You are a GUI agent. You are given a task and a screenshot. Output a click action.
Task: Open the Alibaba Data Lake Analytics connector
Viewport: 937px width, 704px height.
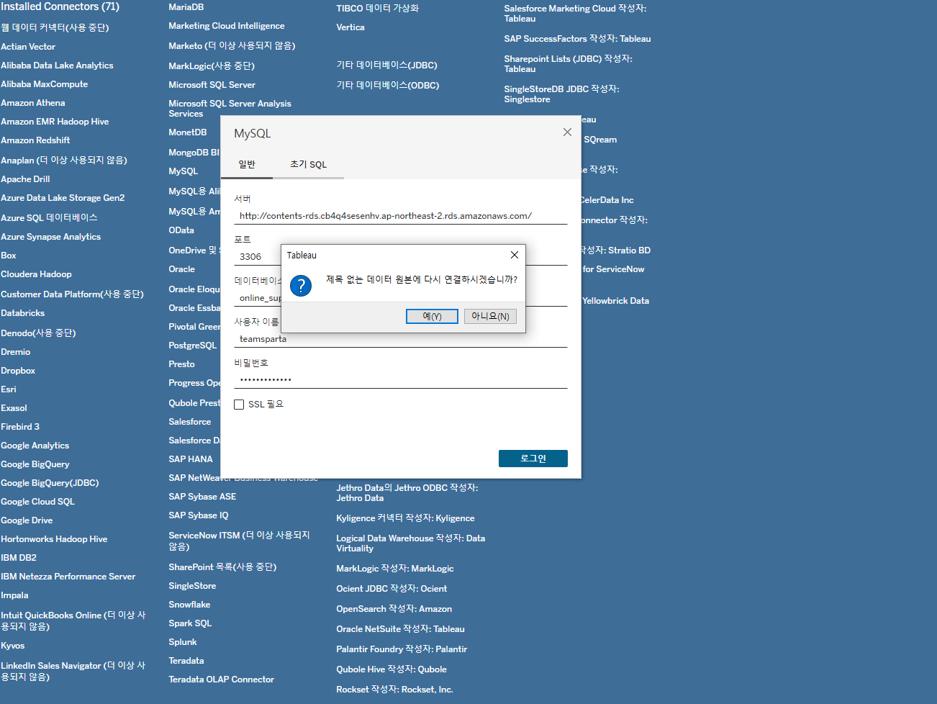(x=57, y=66)
